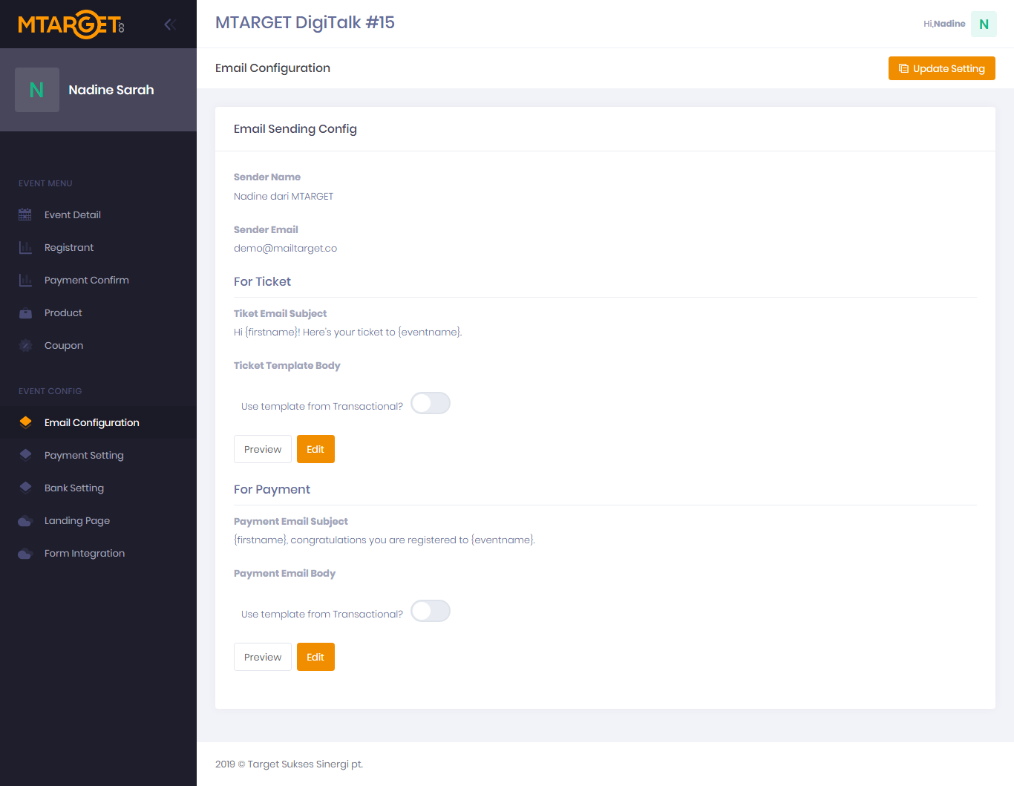The width and height of the screenshot is (1014, 786).
Task: Click the sender name 'Nadine dari MTARGET'
Action: pos(284,196)
